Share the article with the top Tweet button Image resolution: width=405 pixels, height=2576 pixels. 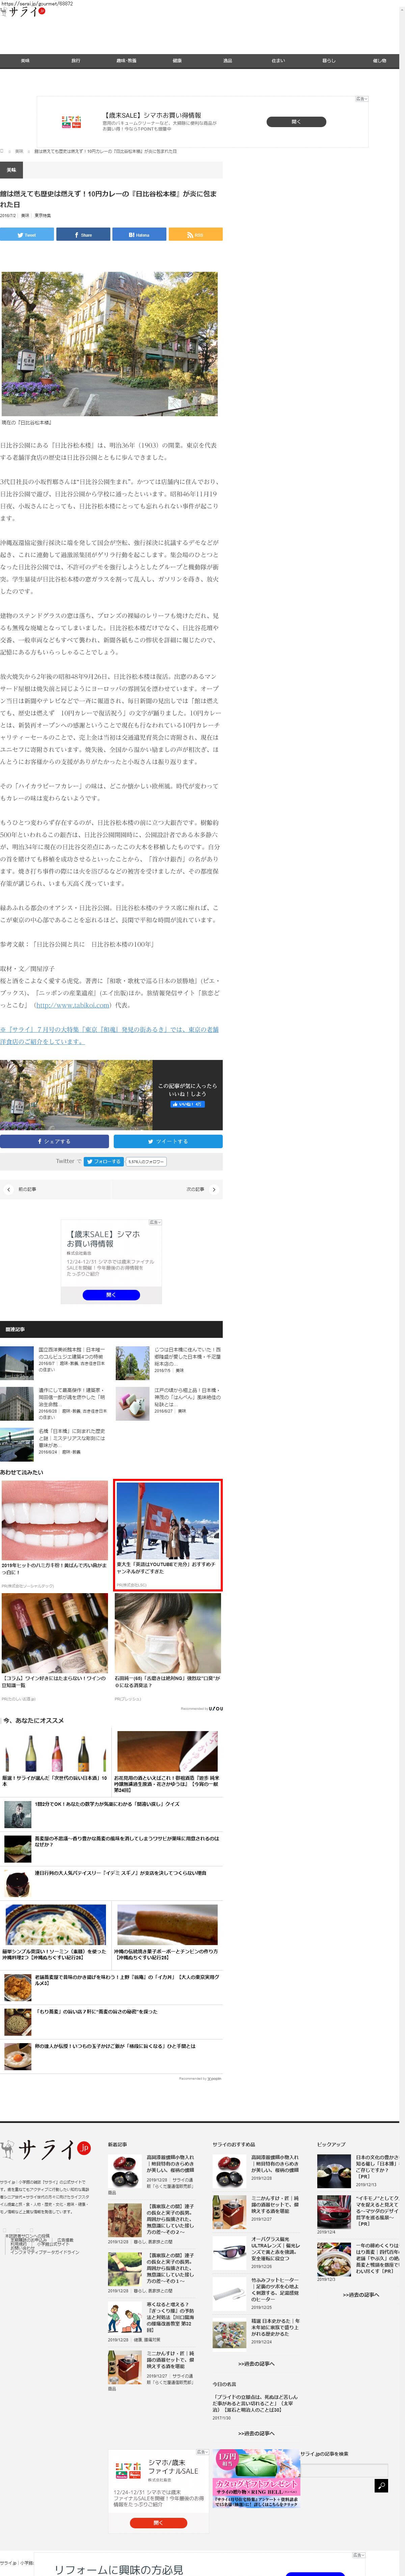tap(27, 234)
